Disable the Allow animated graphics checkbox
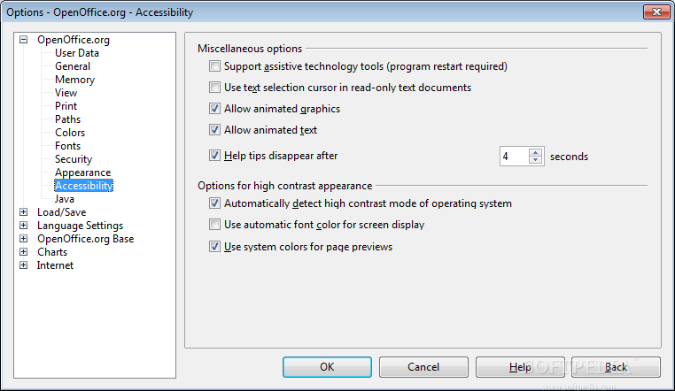 215,109
